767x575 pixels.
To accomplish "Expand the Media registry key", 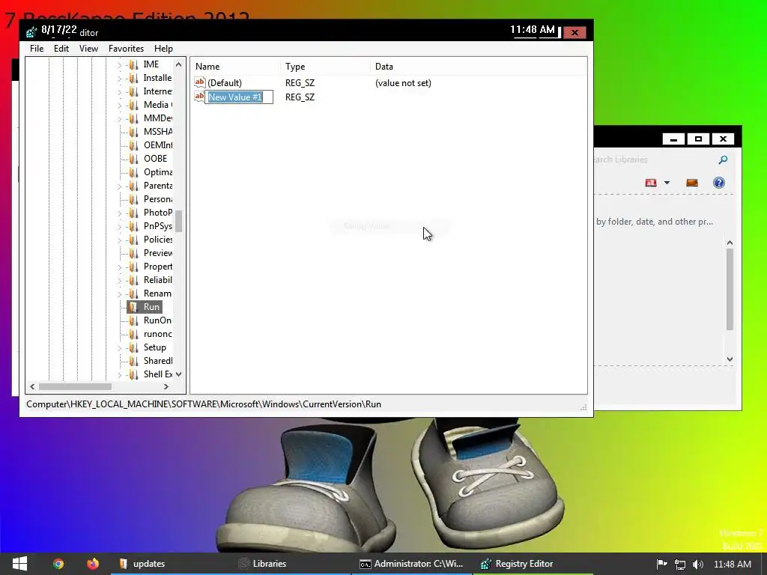I will (119, 105).
